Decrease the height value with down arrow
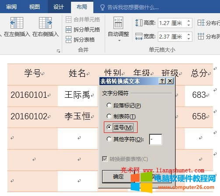Viewport: 220px width, 196px height. [189, 25]
